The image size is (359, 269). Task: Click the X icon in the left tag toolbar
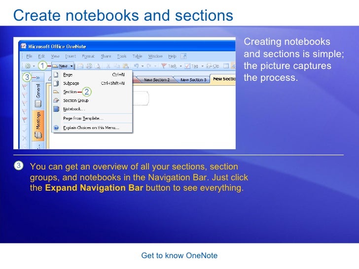[x=25, y=138]
